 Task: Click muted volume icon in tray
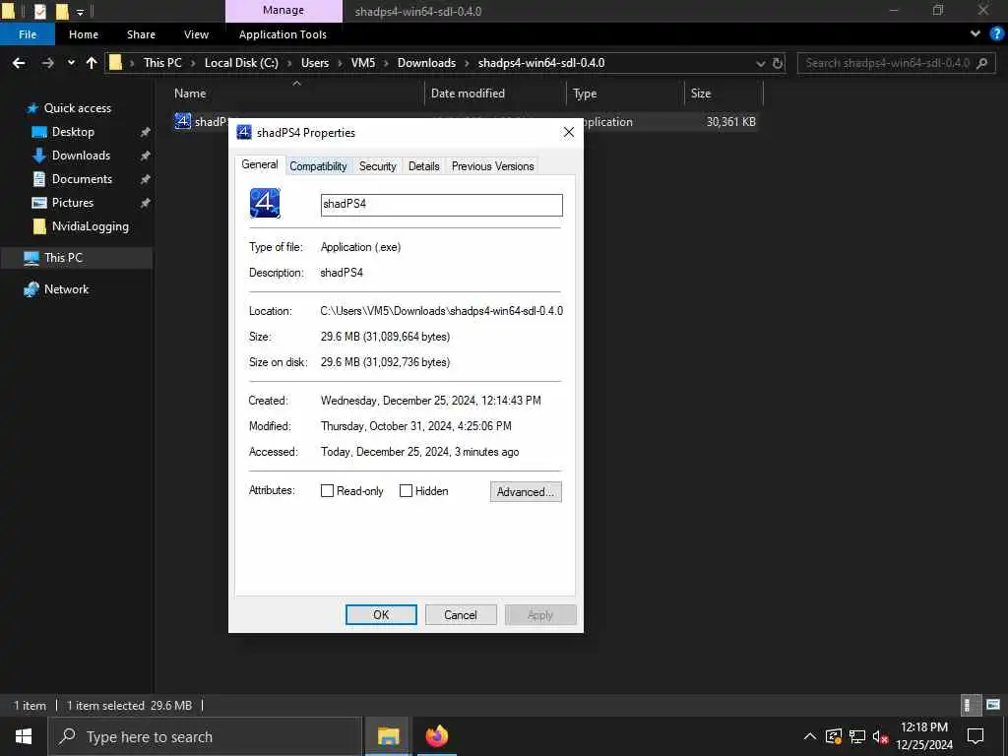[x=880, y=737]
